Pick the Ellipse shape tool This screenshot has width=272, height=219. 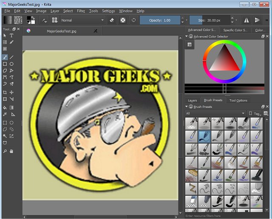pos(11,64)
